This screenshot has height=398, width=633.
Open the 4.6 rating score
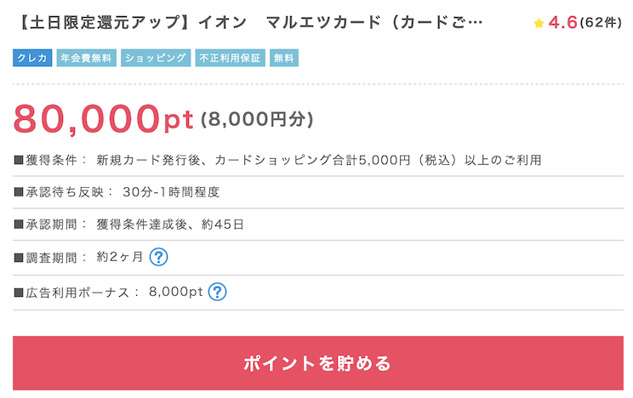pyautogui.click(x=562, y=22)
